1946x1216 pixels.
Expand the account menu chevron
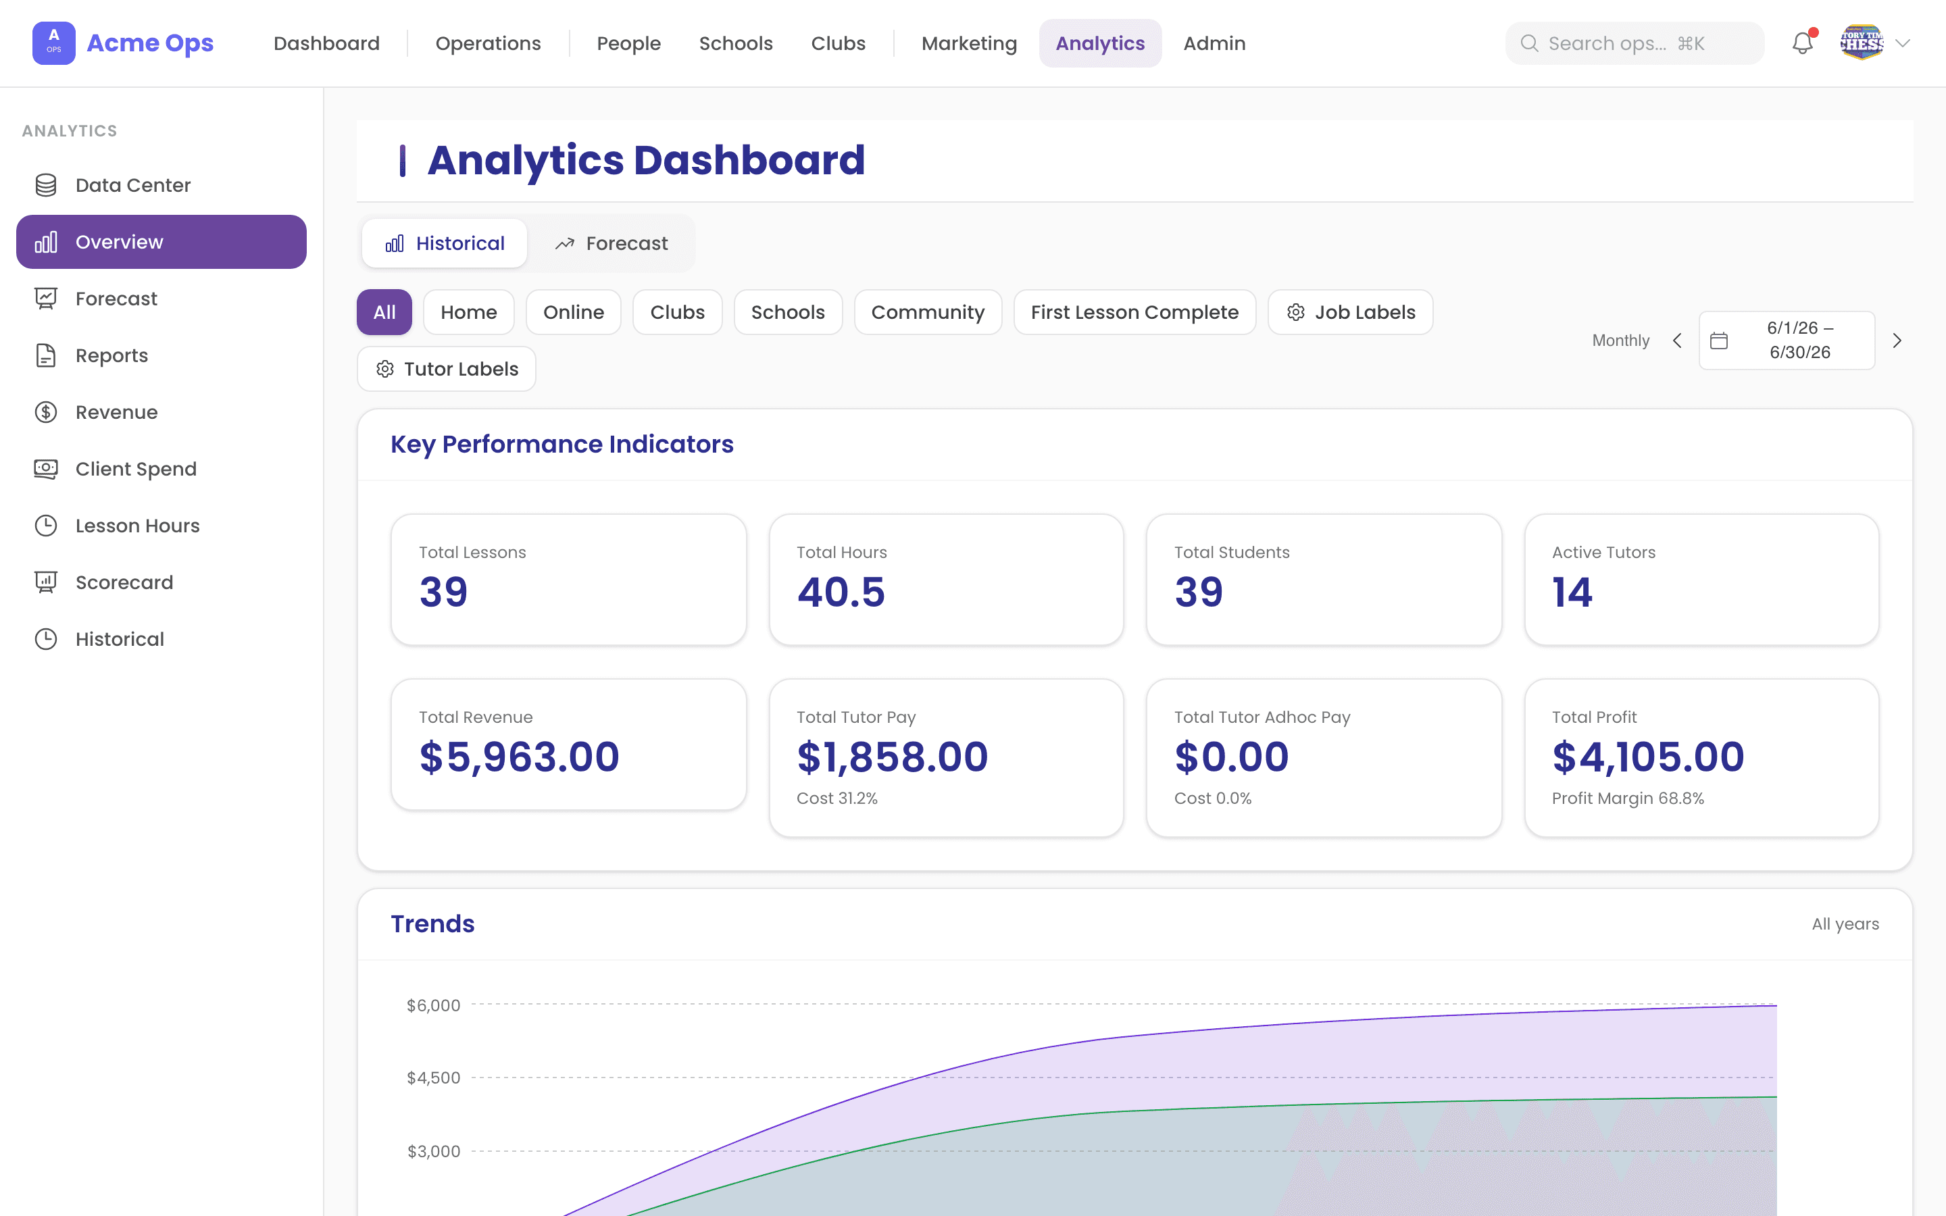click(x=1903, y=43)
